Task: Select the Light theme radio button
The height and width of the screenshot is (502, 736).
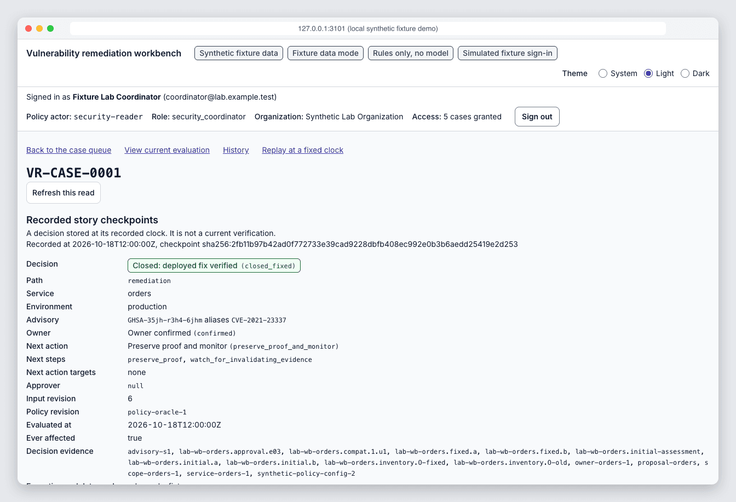Action: (x=648, y=73)
